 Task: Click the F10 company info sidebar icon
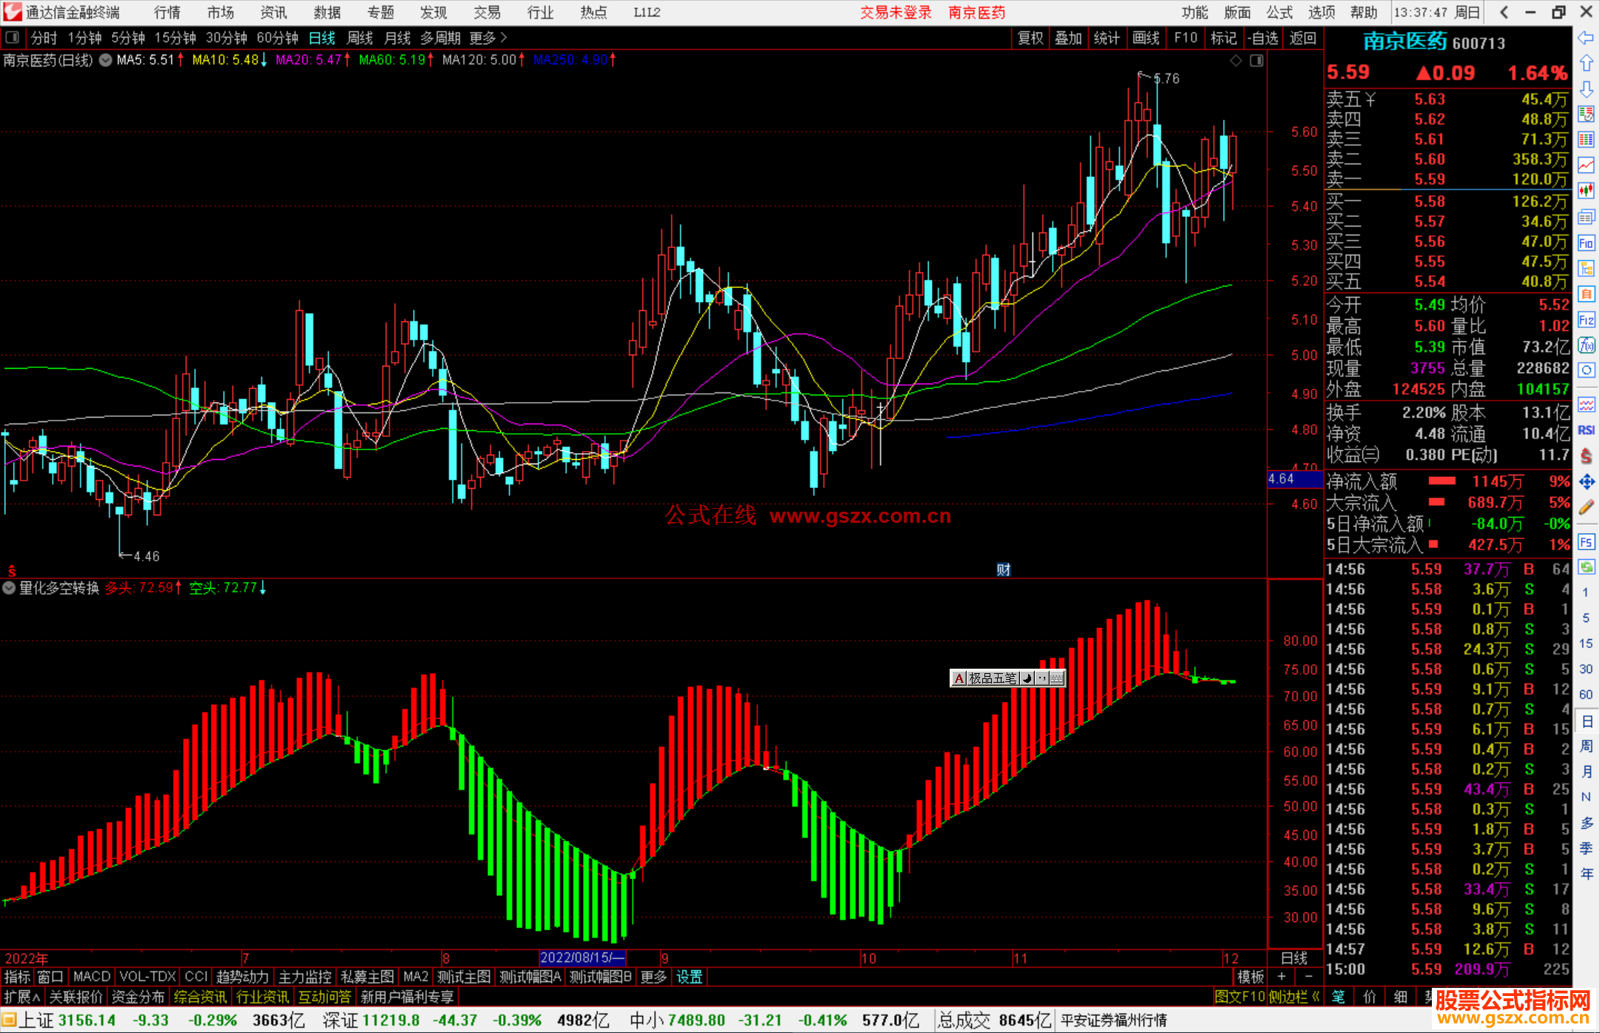tap(1586, 243)
